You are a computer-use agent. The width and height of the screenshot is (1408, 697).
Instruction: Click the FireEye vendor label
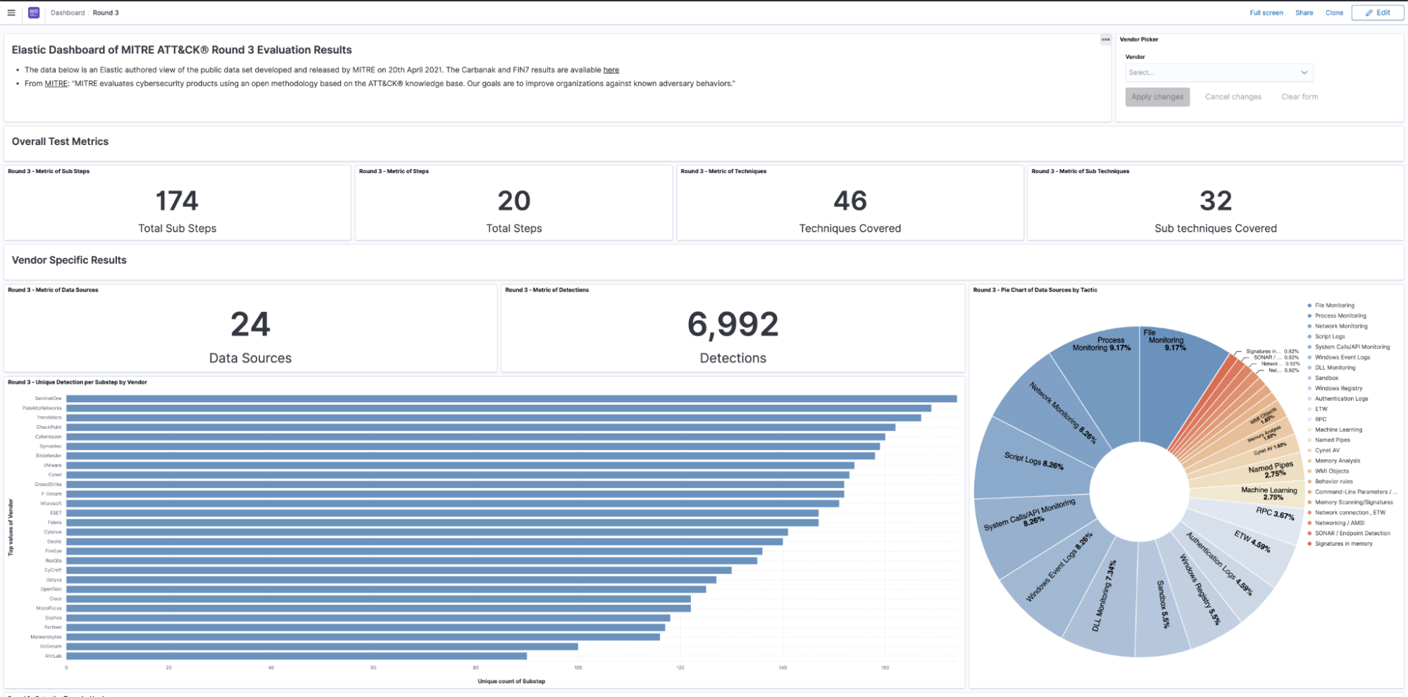(54, 551)
